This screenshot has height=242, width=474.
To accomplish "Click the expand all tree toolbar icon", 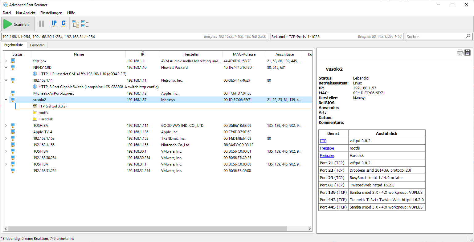I will coord(76,24).
